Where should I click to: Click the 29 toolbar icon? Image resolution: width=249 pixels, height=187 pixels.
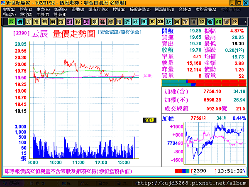pyautogui.click(x=160, y=22)
